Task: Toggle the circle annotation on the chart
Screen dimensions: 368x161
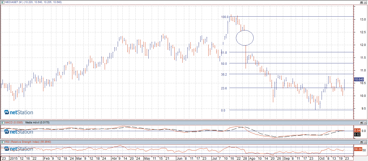Action: click(245, 38)
